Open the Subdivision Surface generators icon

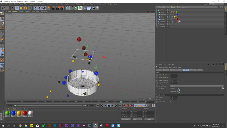[76, 8]
